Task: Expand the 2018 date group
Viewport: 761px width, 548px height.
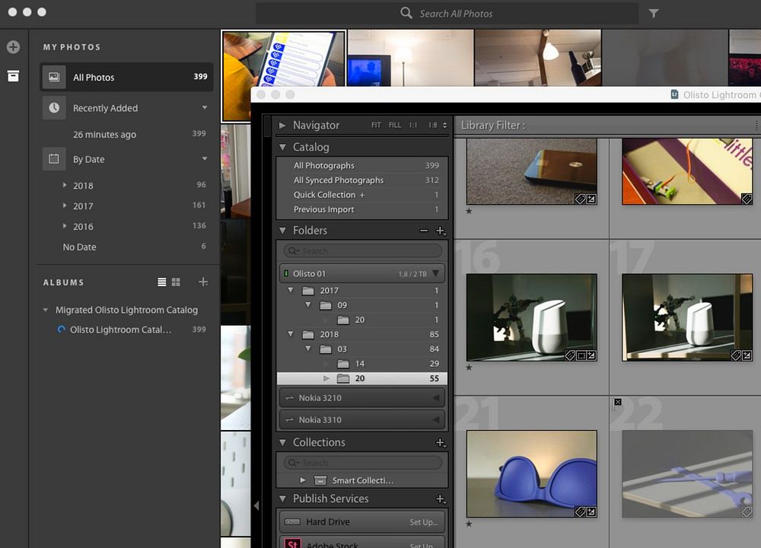Action: tap(65, 186)
